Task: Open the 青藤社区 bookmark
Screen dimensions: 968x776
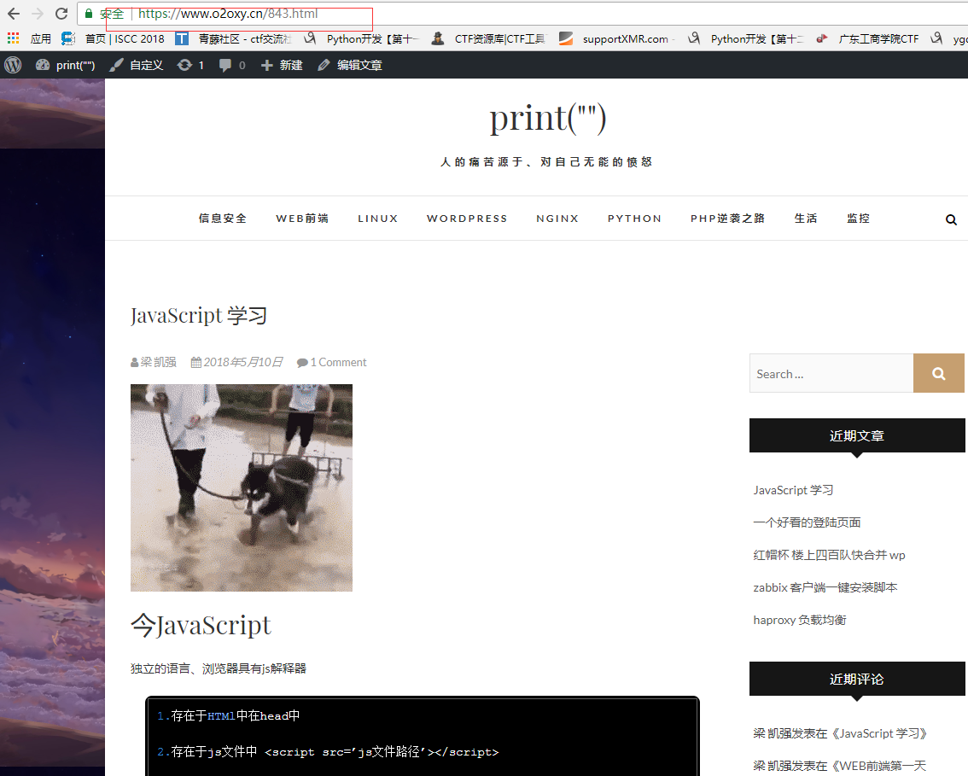Action: tap(233, 39)
